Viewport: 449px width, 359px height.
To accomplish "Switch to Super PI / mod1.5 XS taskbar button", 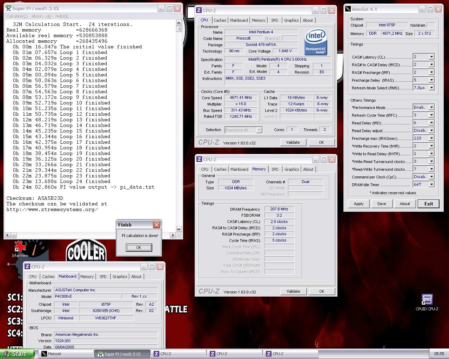I will coord(122,354).
